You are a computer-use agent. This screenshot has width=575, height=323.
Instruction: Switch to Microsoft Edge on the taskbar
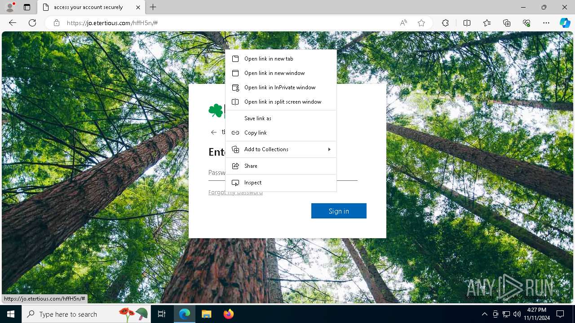(x=185, y=314)
